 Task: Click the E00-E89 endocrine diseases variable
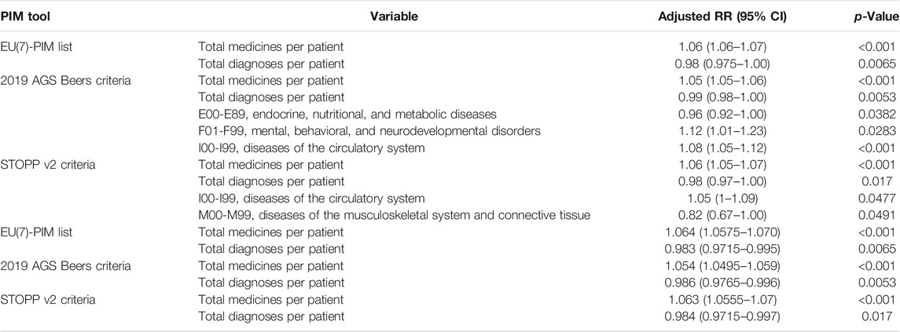tap(347, 114)
